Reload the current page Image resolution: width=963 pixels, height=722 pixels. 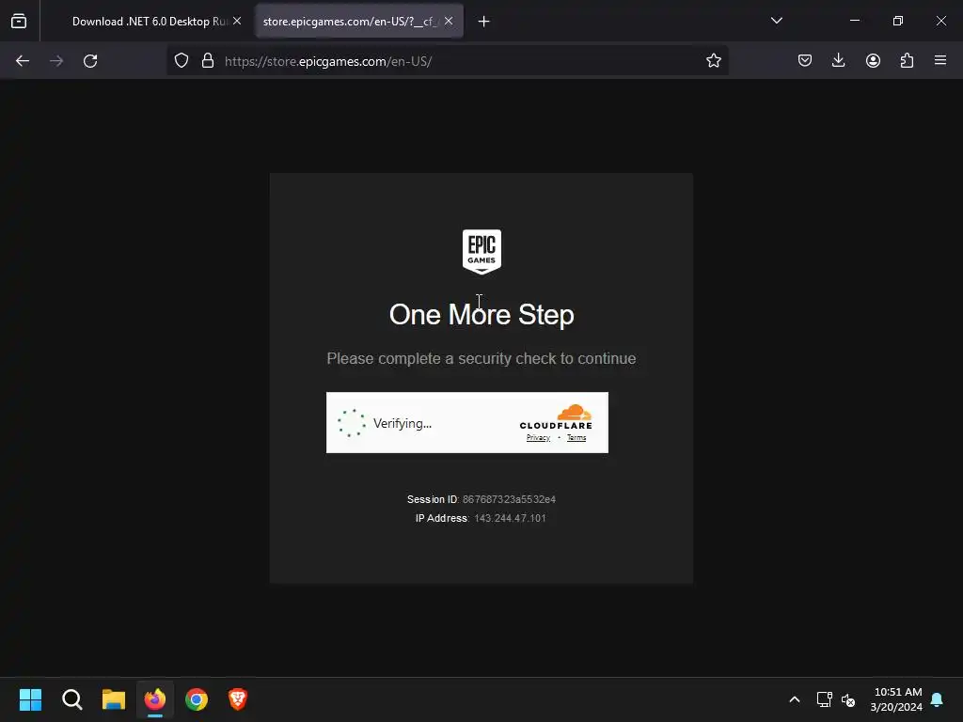tap(90, 61)
